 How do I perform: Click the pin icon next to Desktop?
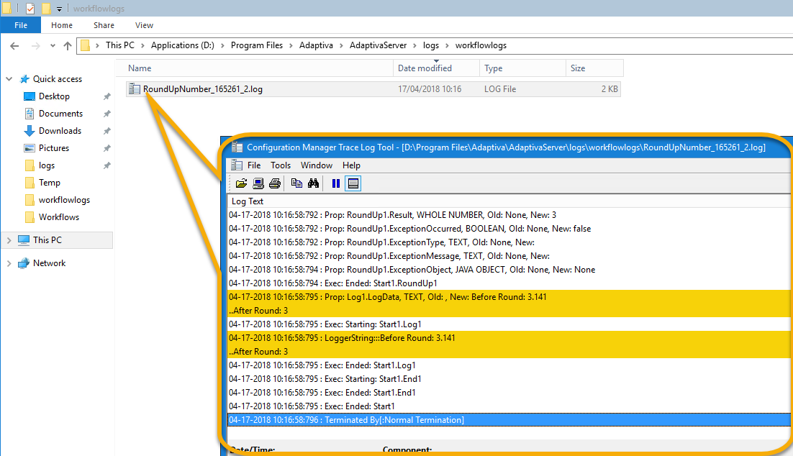point(107,96)
